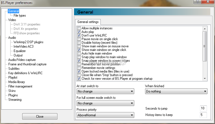
Task: Enable Allow multiple instances checkbox
Action: click(x=79, y=28)
